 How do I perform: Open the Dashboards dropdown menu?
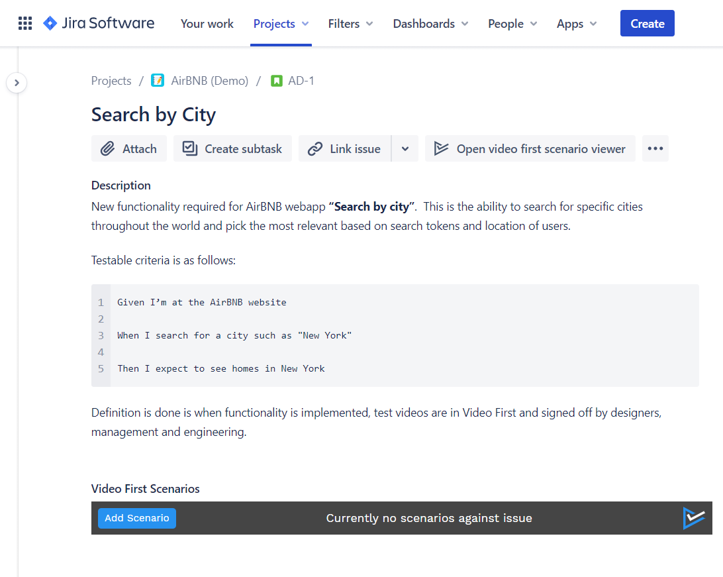coord(430,23)
